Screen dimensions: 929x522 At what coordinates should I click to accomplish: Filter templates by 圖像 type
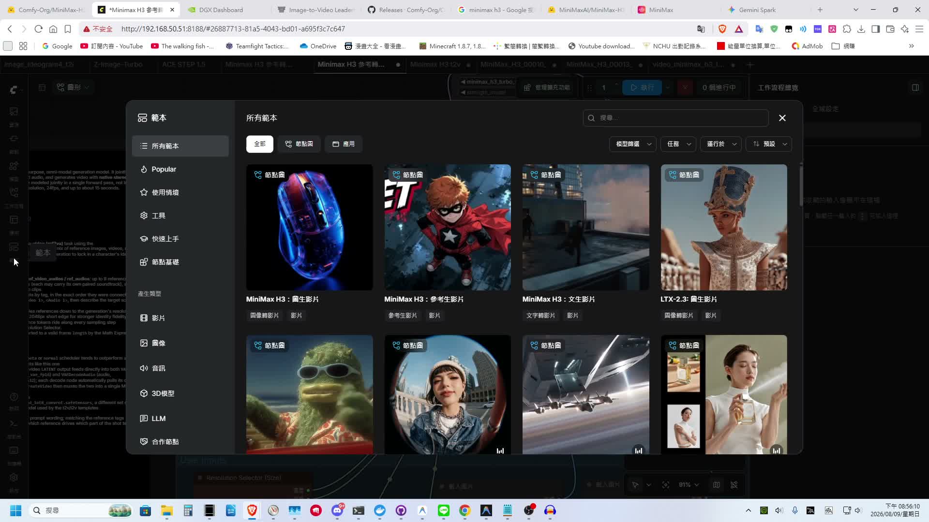(180, 343)
